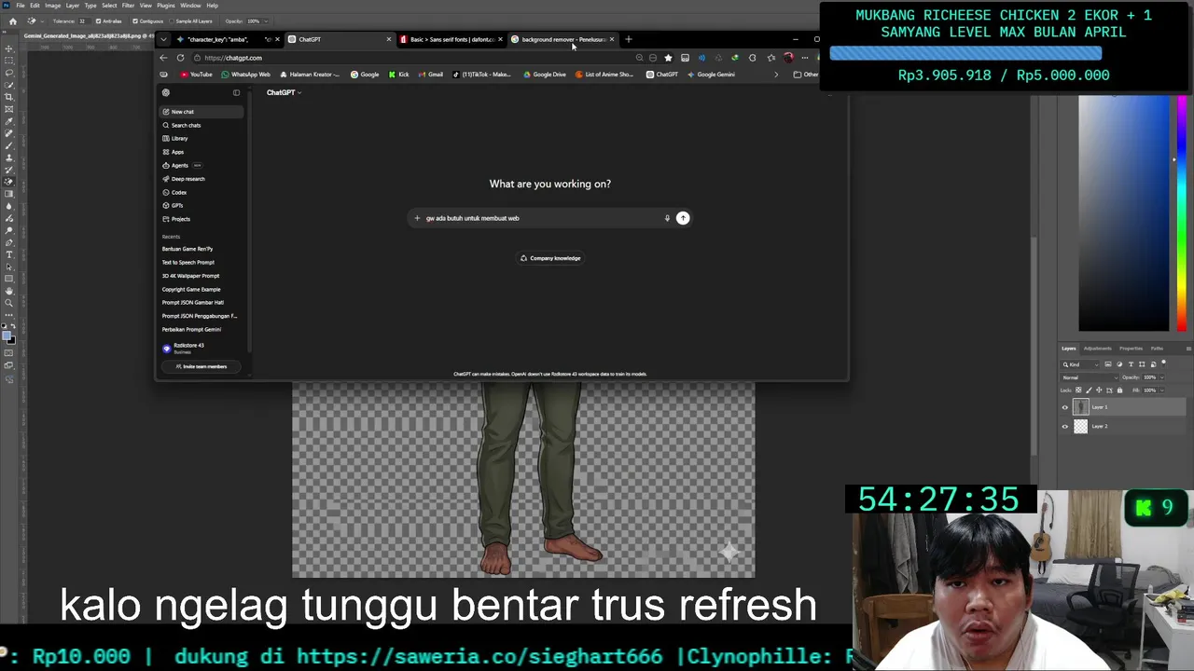Click the hue slider strip beside color field
Image resolution: width=1194 pixels, height=671 pixels.
pos(1182,213)
